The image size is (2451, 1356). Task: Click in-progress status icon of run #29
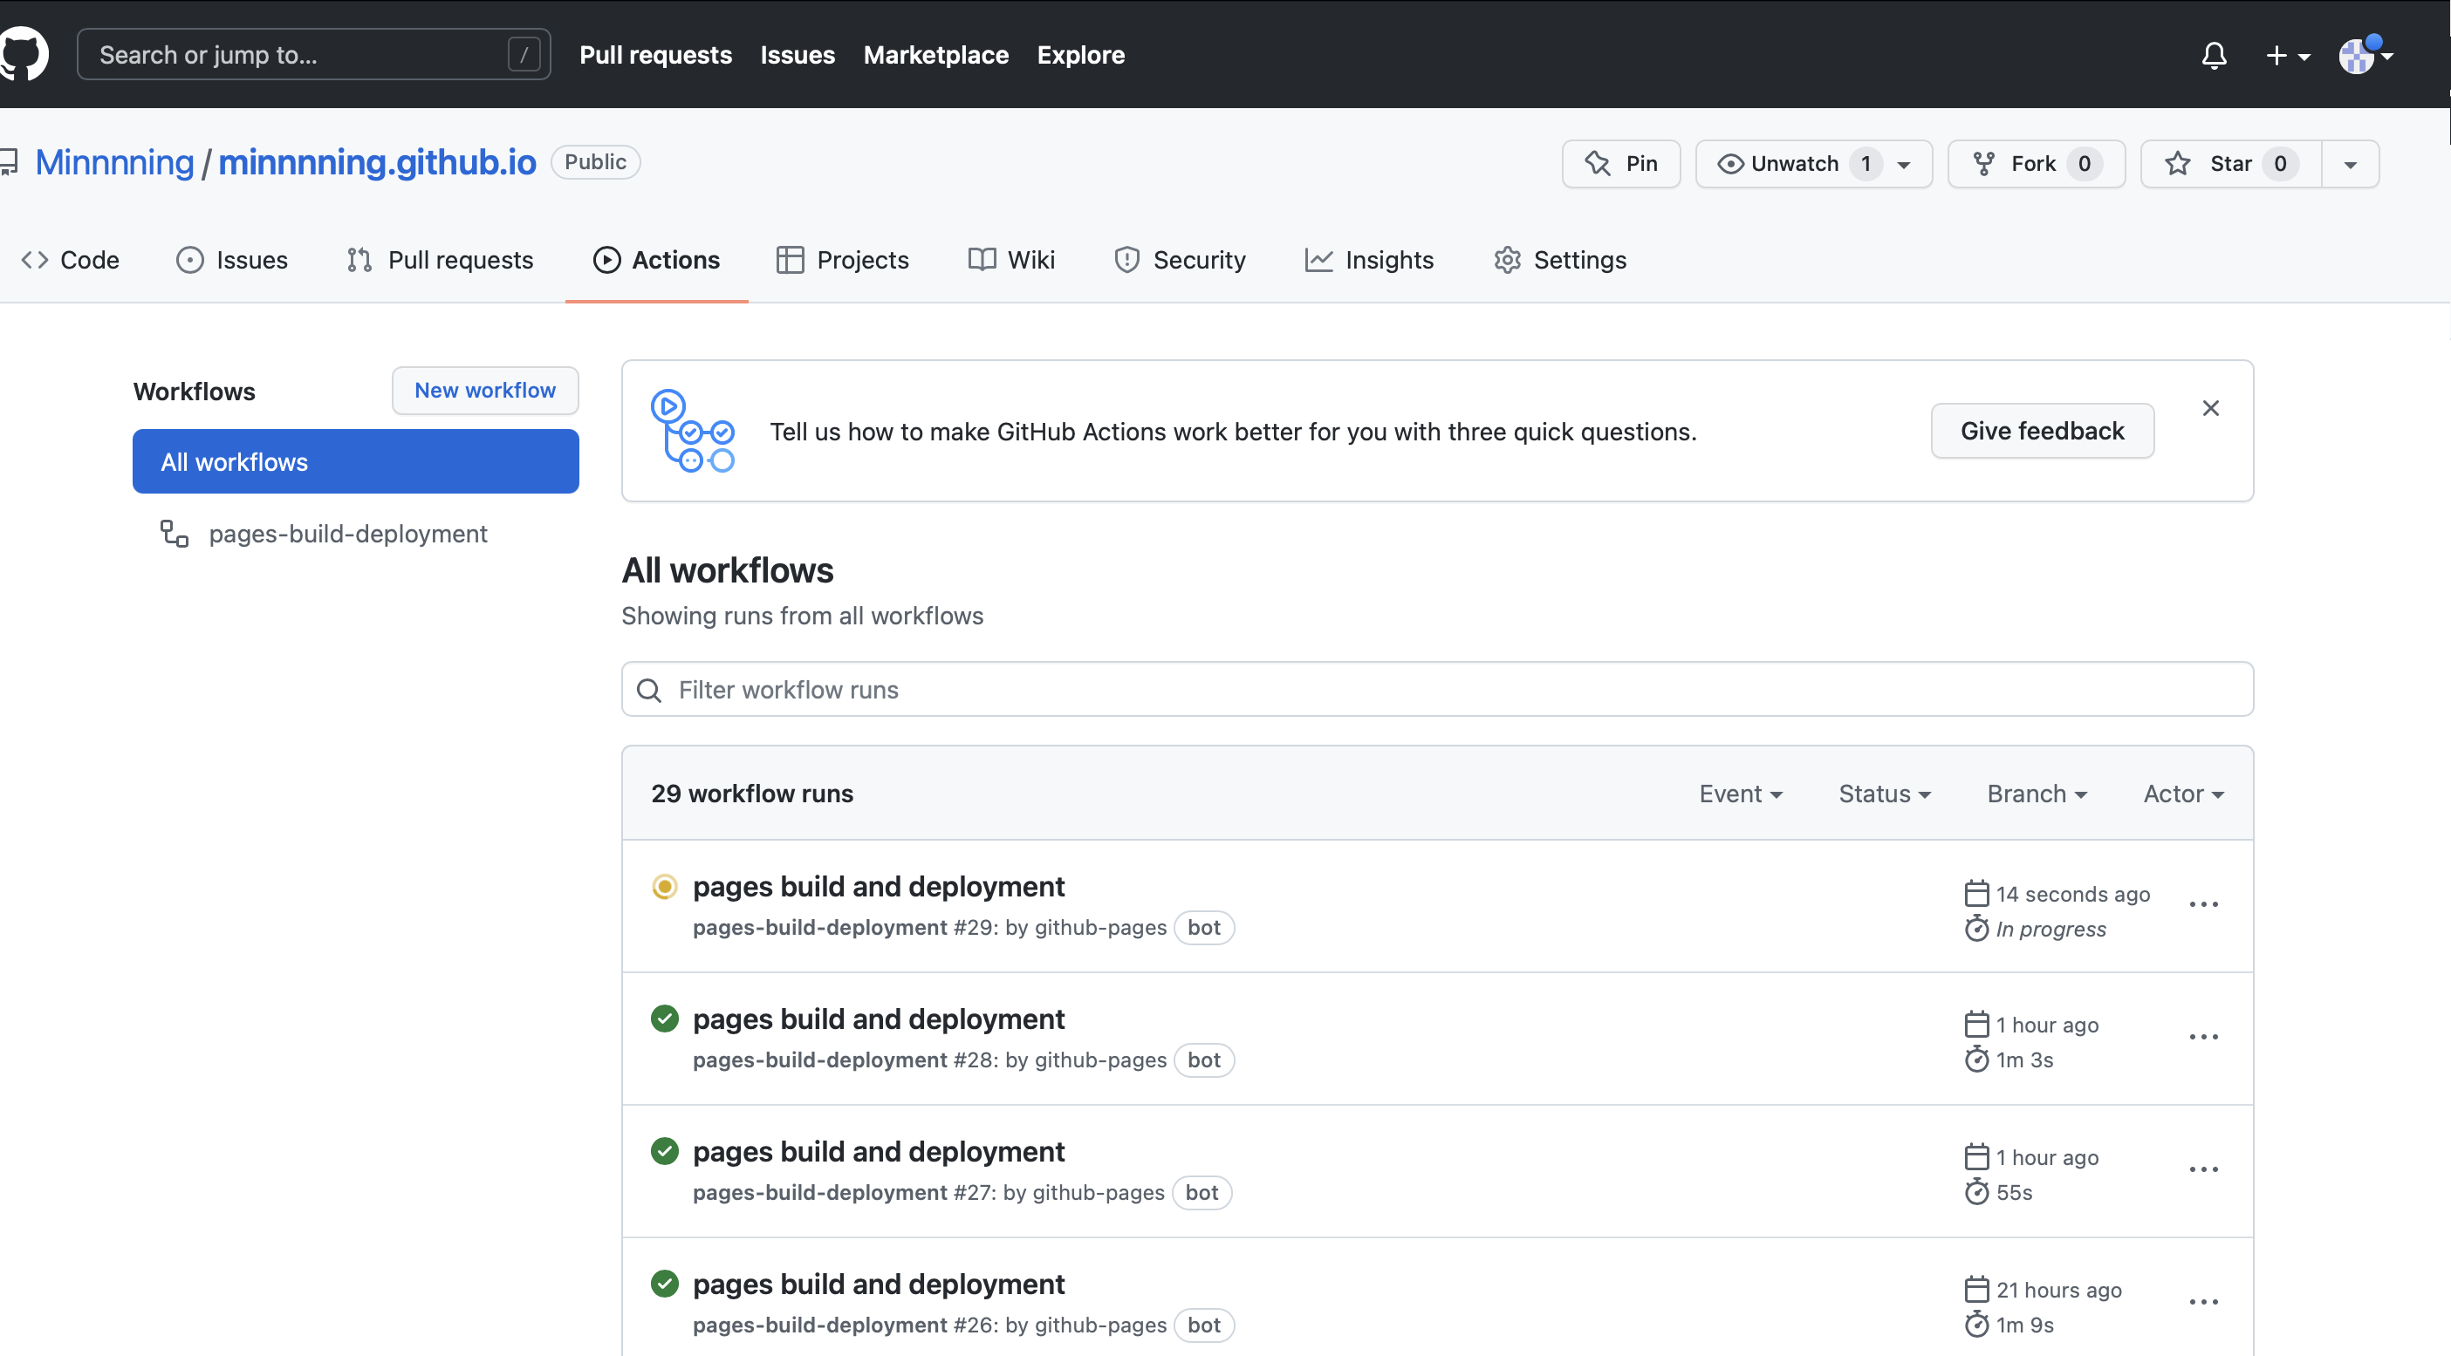pos(664,886)
